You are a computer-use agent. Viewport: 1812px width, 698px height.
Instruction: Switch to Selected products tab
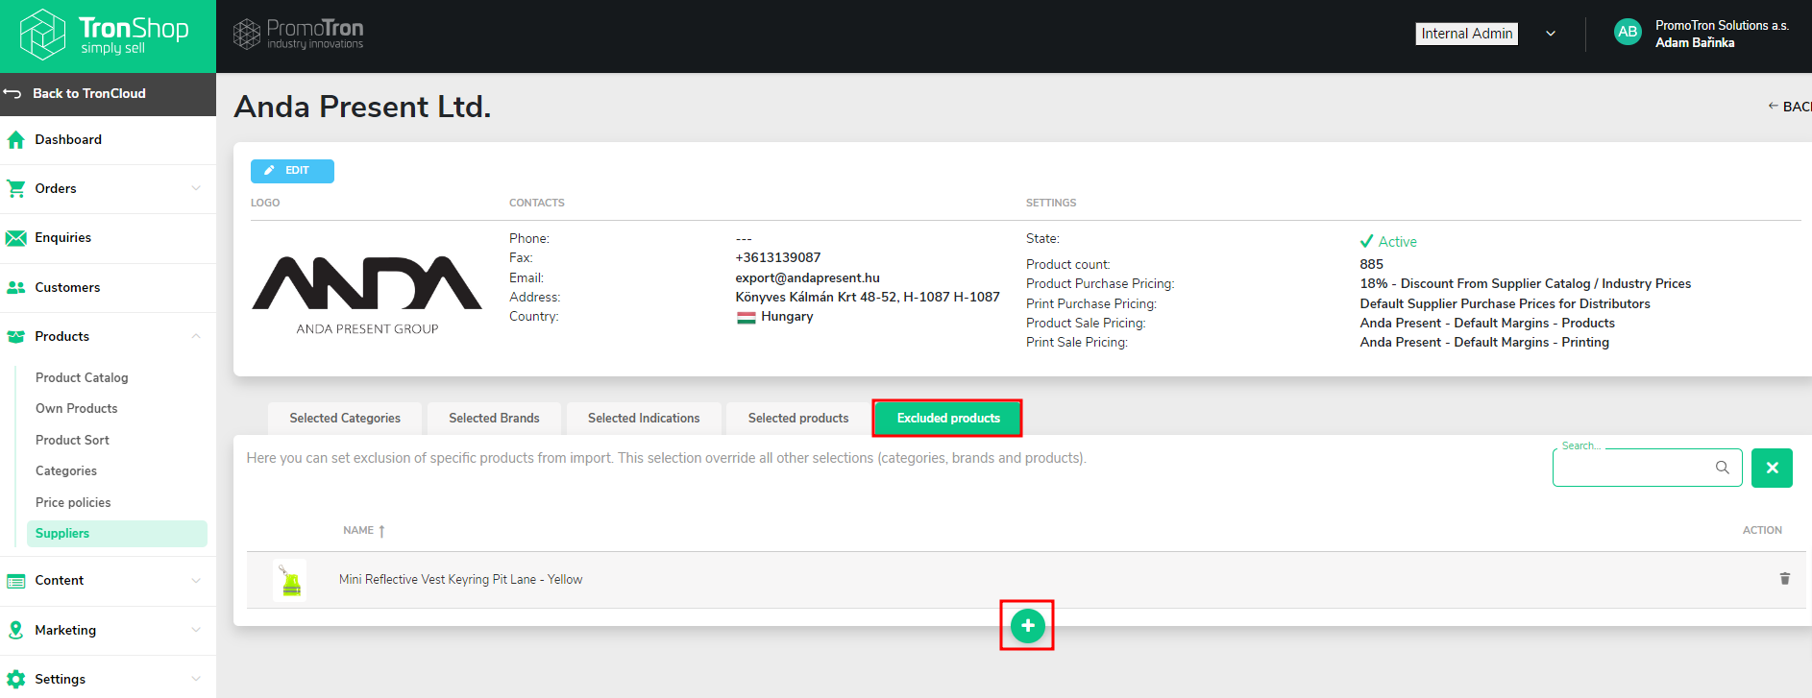tap(798, 418)
